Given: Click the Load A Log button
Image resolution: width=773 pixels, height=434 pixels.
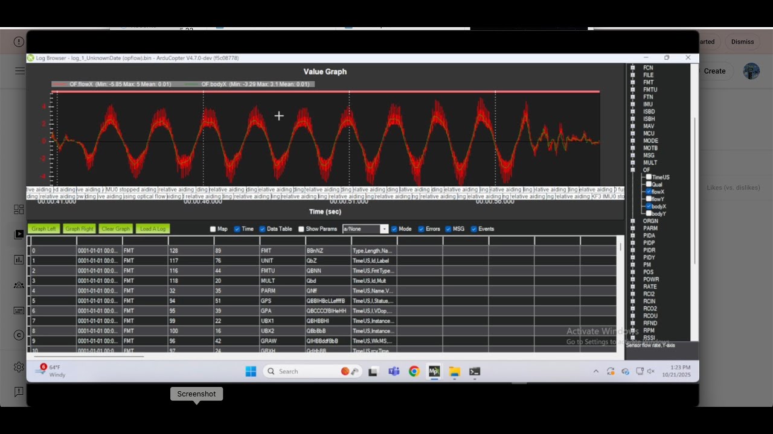Looking at the screenshot, I should point(152,229).
